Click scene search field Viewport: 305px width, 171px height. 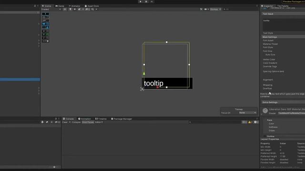(x=240, y=9)
